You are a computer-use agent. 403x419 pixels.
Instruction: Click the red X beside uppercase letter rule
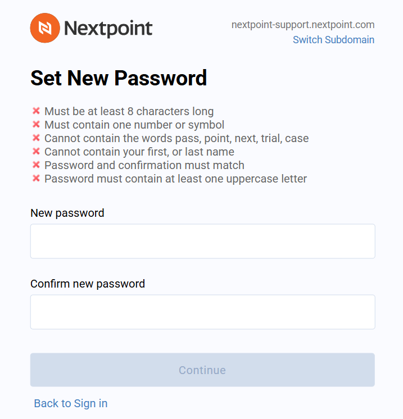coord(36,178)
